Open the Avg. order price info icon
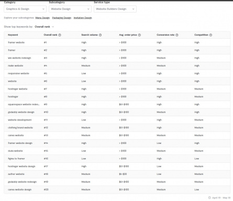The width and height of the screenshot is (233, 201). tap(139, 35)
